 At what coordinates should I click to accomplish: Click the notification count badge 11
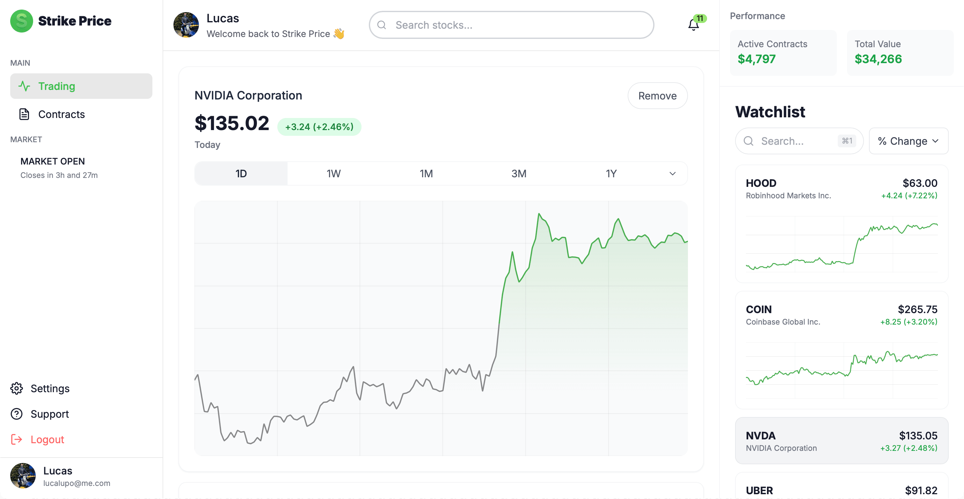pos(700,18)
